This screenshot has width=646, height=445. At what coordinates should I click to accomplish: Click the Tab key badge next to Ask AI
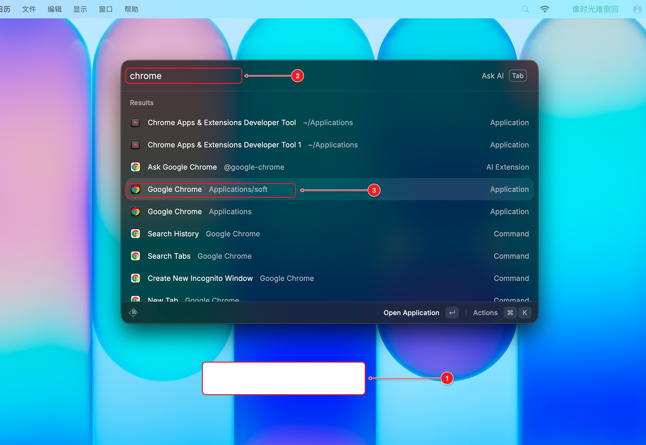pyautogui.click(x=517, y=75)
